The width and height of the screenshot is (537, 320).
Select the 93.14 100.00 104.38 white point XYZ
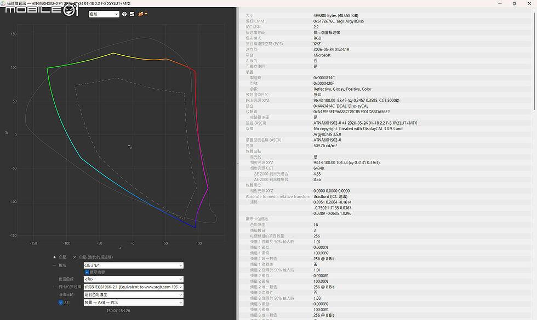[346, 163]
